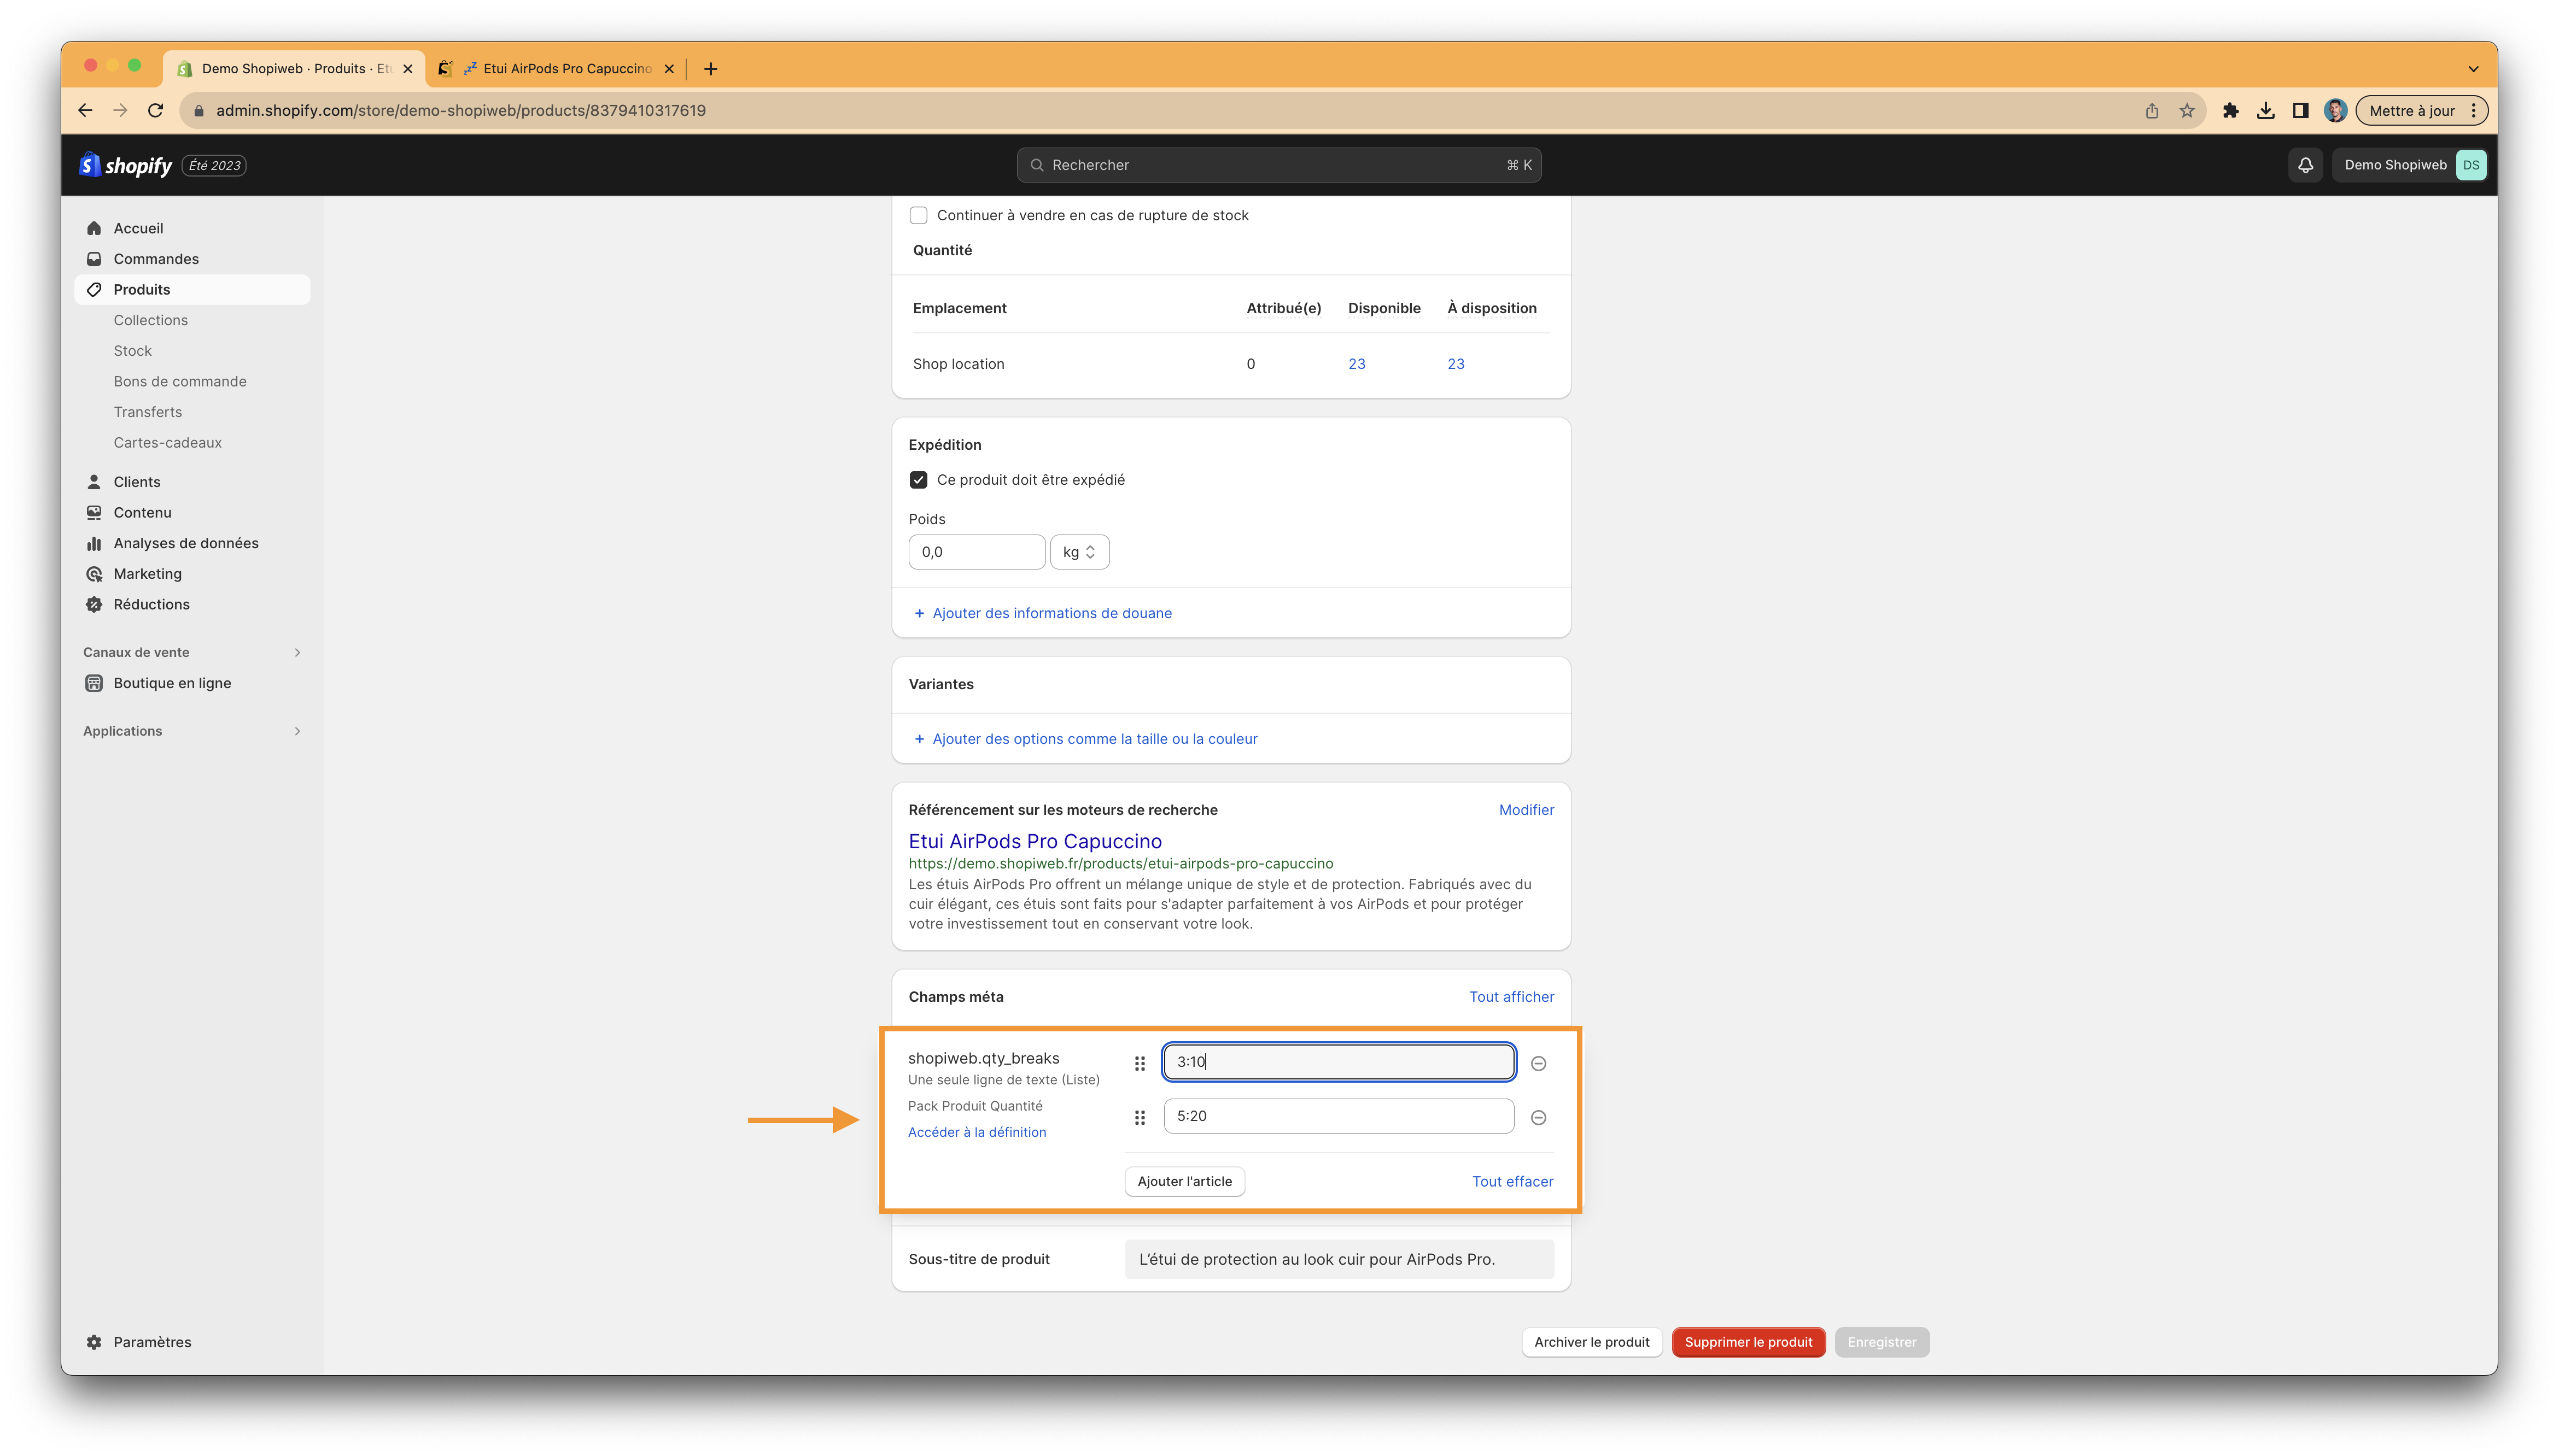Viewport: 2559px width, 1456px height.
Task: Uncheck 'Ce produit doit être expédié'
Action: pos(919,480)
